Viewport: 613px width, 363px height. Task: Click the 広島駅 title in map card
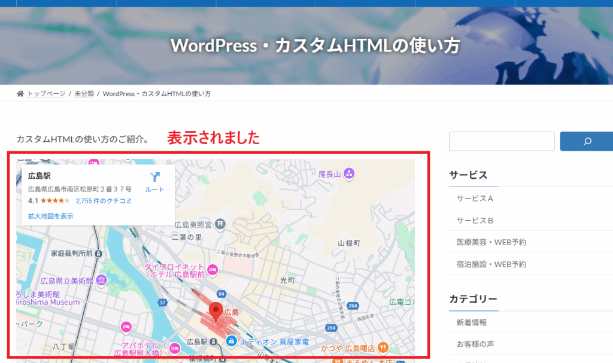(40, 176)
